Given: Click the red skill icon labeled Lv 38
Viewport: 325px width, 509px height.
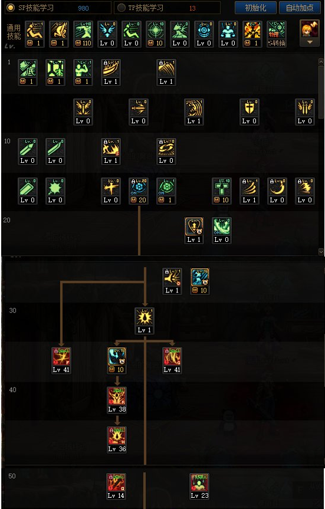Looking at the screenshot, I should [117, 400].
